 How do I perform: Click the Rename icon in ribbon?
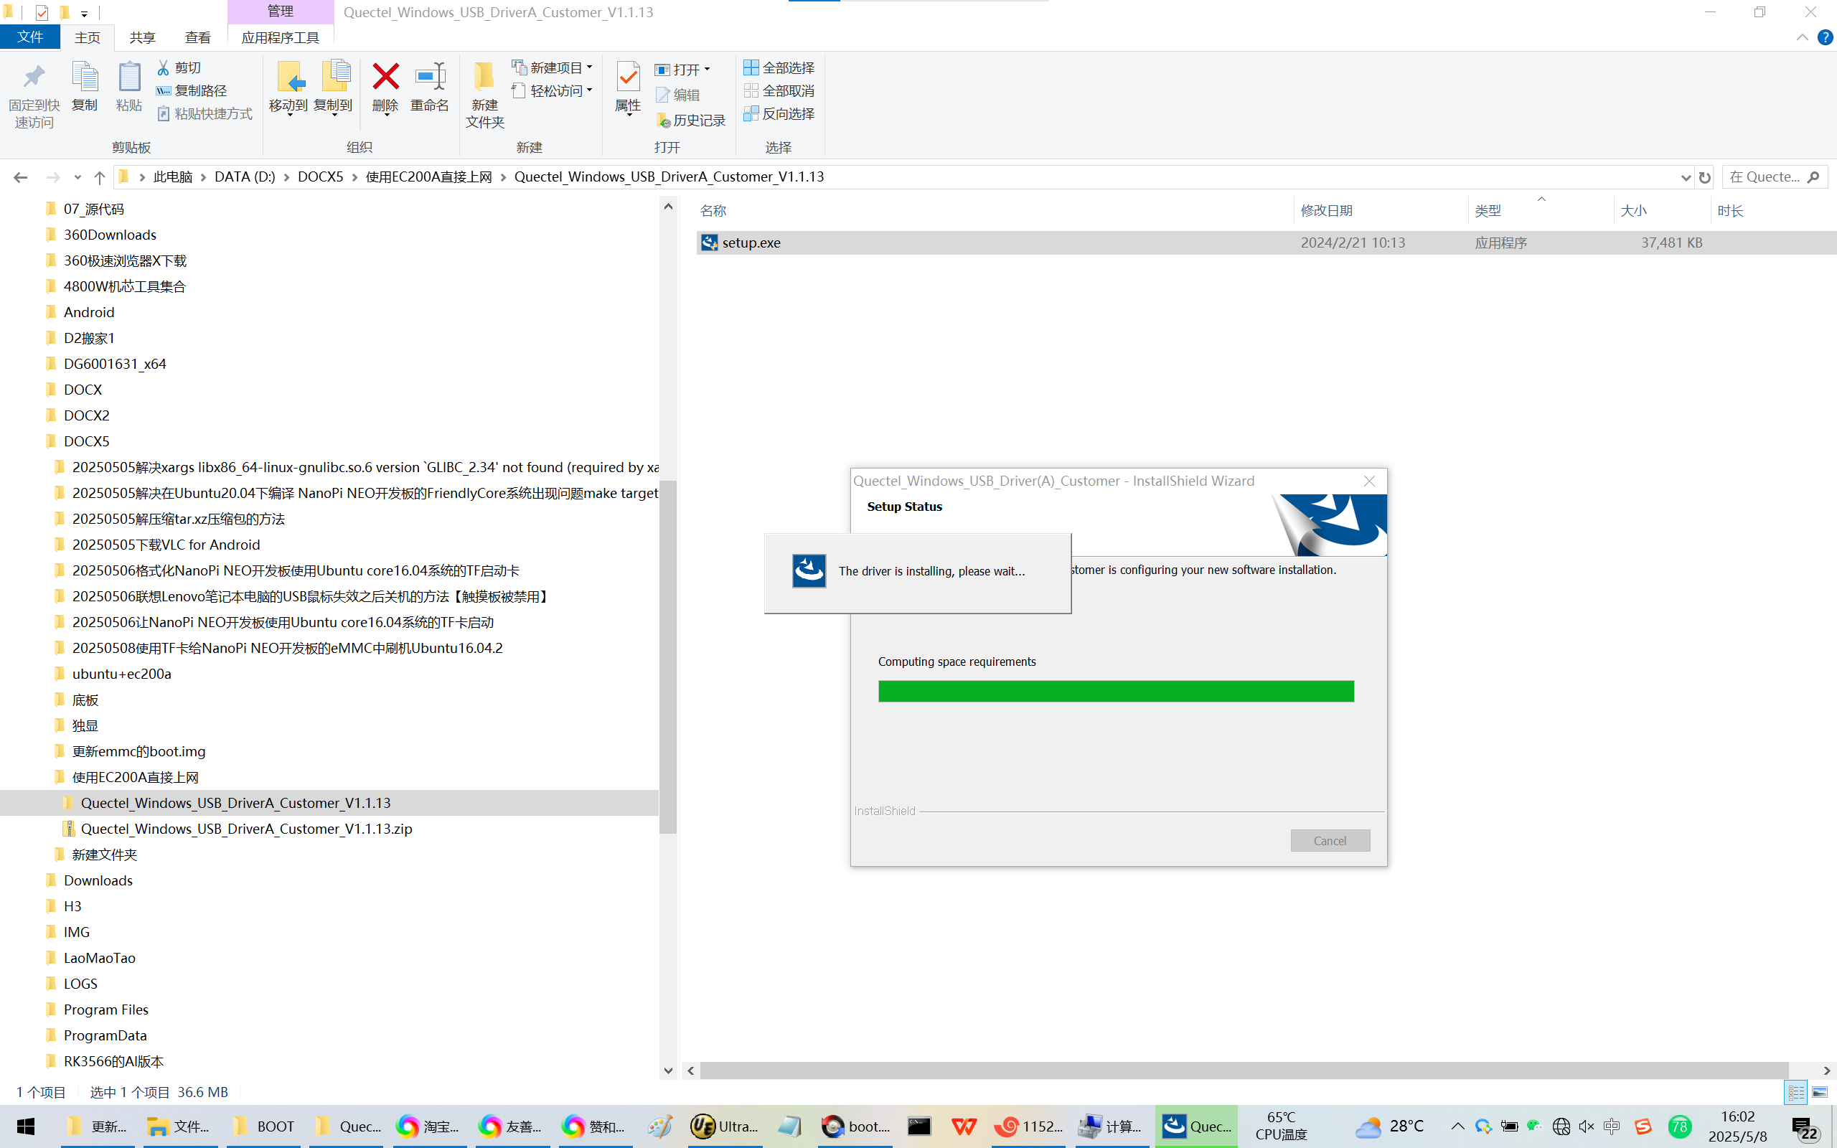click(x=430, y=77)
